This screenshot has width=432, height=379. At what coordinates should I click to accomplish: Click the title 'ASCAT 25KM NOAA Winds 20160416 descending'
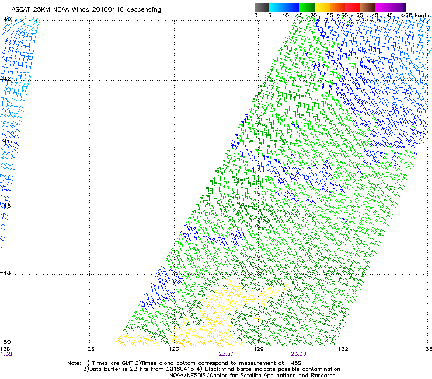(86, 9)
